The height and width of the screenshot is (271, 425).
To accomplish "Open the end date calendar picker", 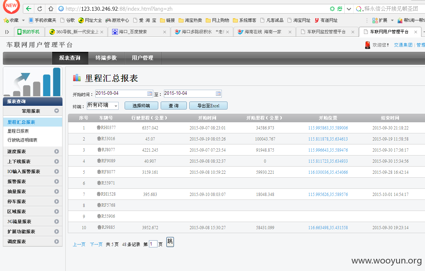I will click(218, 94).
